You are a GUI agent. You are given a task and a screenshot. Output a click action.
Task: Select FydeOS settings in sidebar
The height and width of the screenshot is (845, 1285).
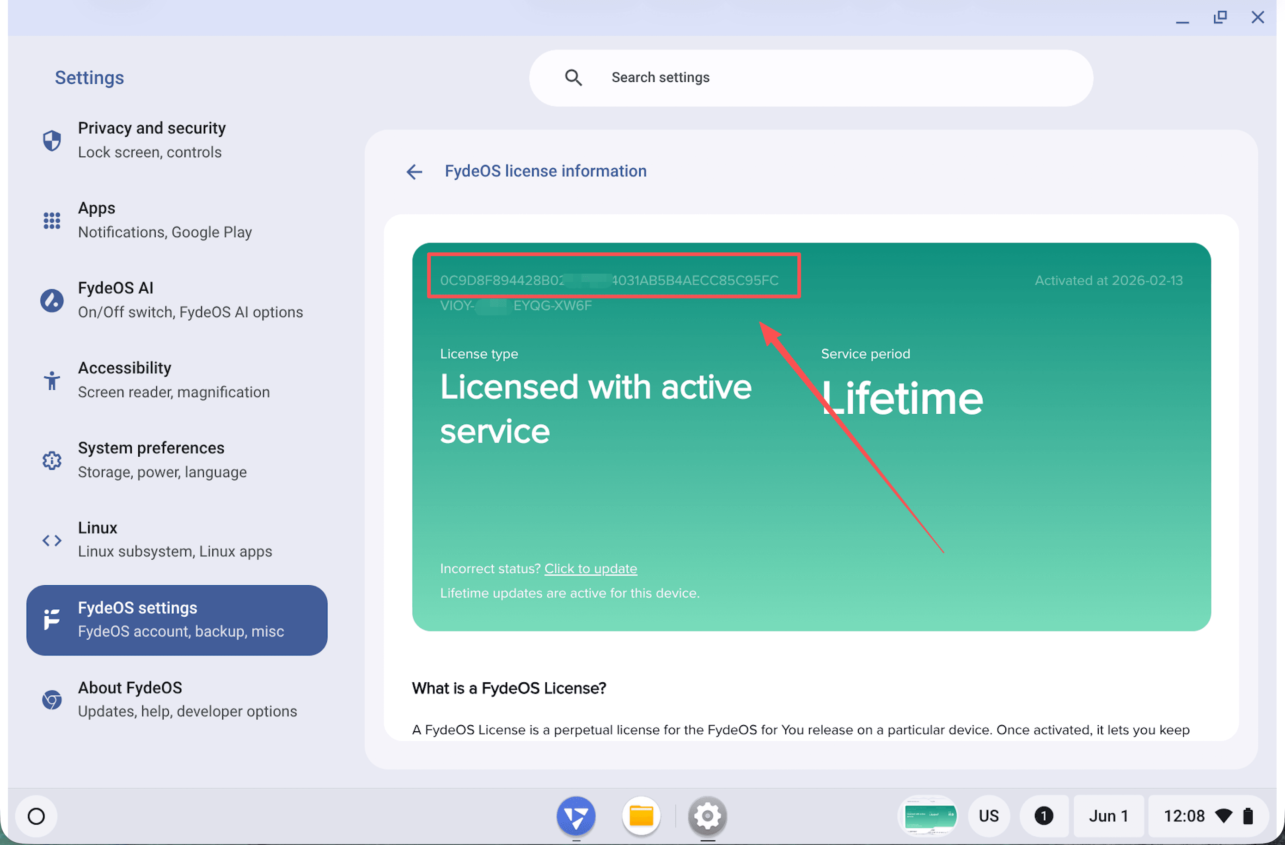pos(177,620)
